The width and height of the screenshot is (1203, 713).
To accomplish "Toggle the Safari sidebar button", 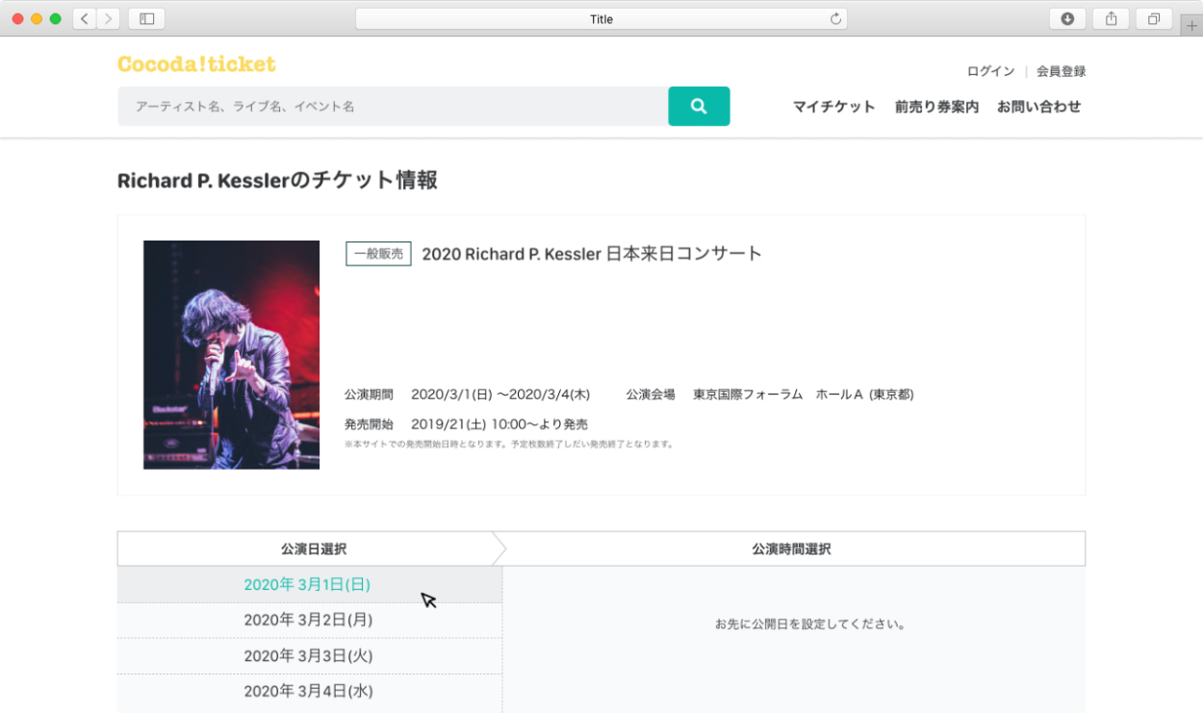I will coord(146,18).
